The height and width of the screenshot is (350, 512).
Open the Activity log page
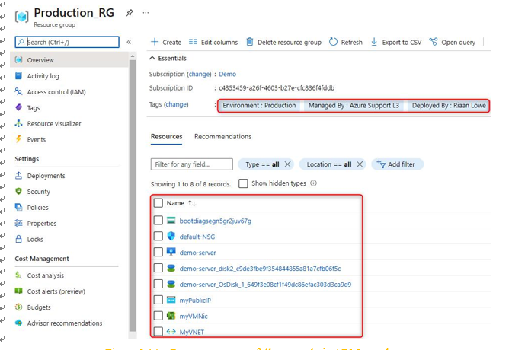pyautogui.click(x=43, y=76)
